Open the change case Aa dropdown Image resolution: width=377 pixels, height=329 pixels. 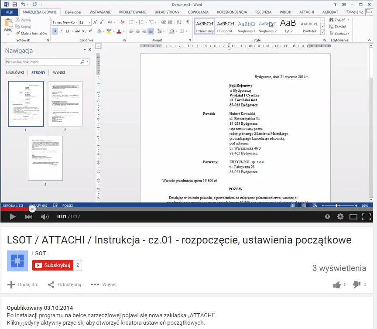111,22
